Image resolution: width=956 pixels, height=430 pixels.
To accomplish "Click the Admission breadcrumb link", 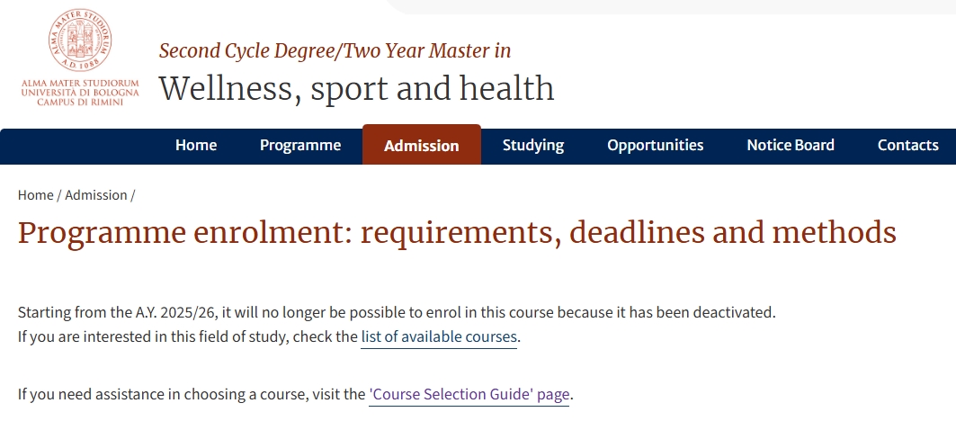I will [95, 195].
